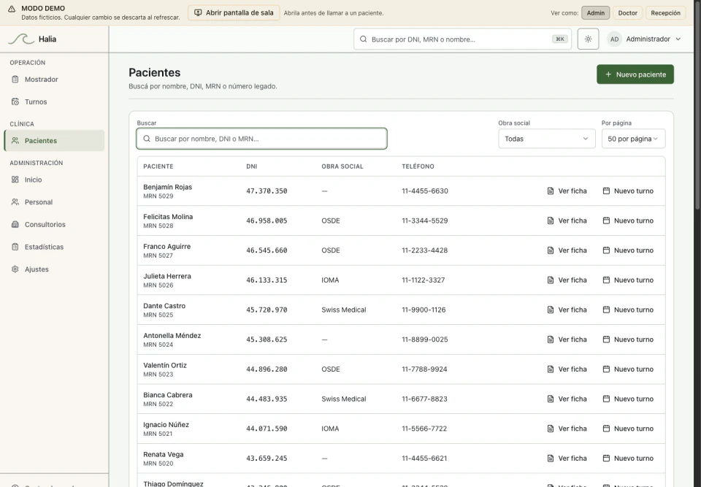Switch view mode to Recepción
Image resolution: width=701 pixels, height=487 pixels.
pos(665,13)
